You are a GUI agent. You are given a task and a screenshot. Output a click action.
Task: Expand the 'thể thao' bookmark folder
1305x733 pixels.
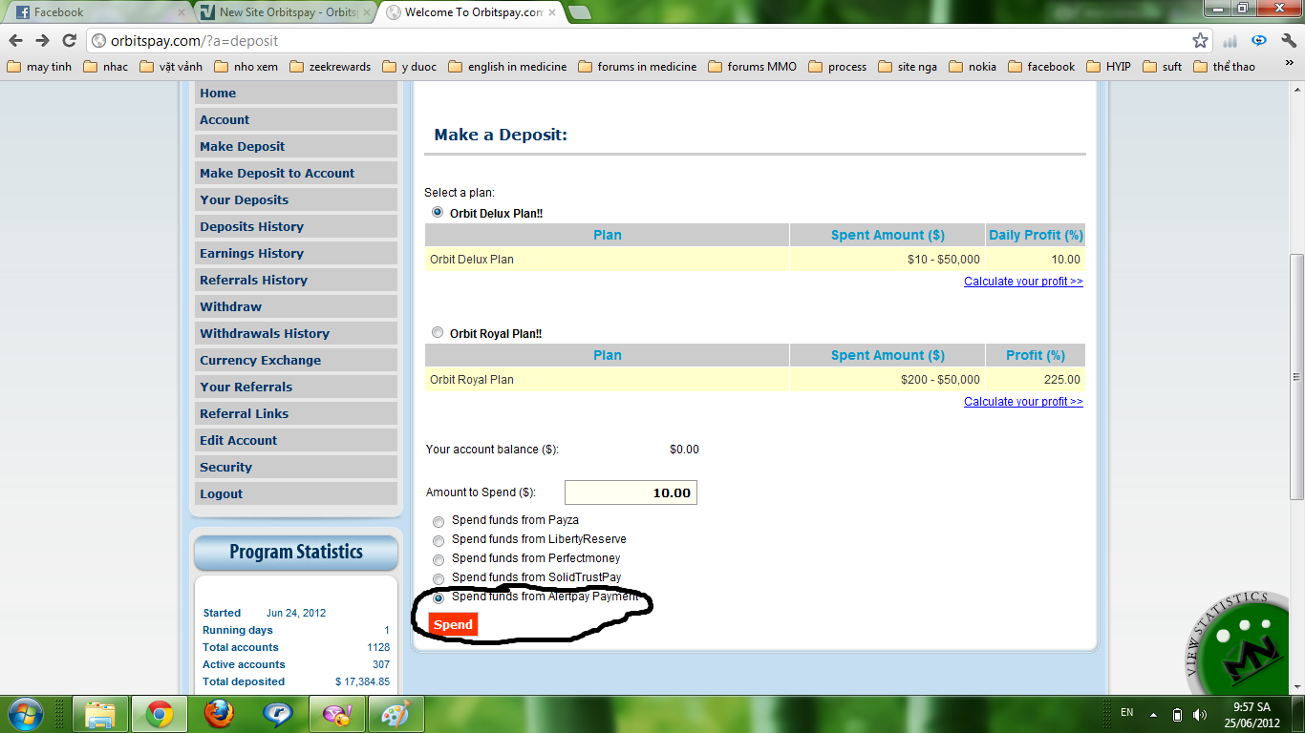(x=1224, y=67)
